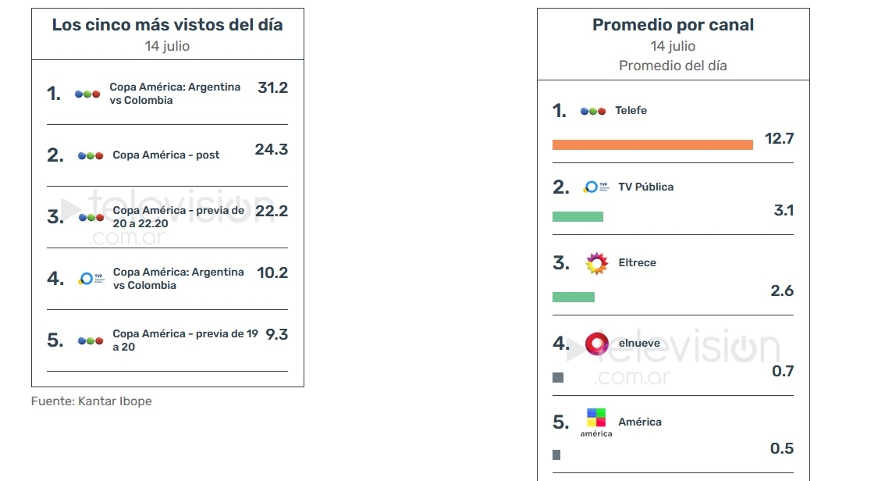Click the Telefe logo in previa de 19 a 20 row

tap(91, 341)
